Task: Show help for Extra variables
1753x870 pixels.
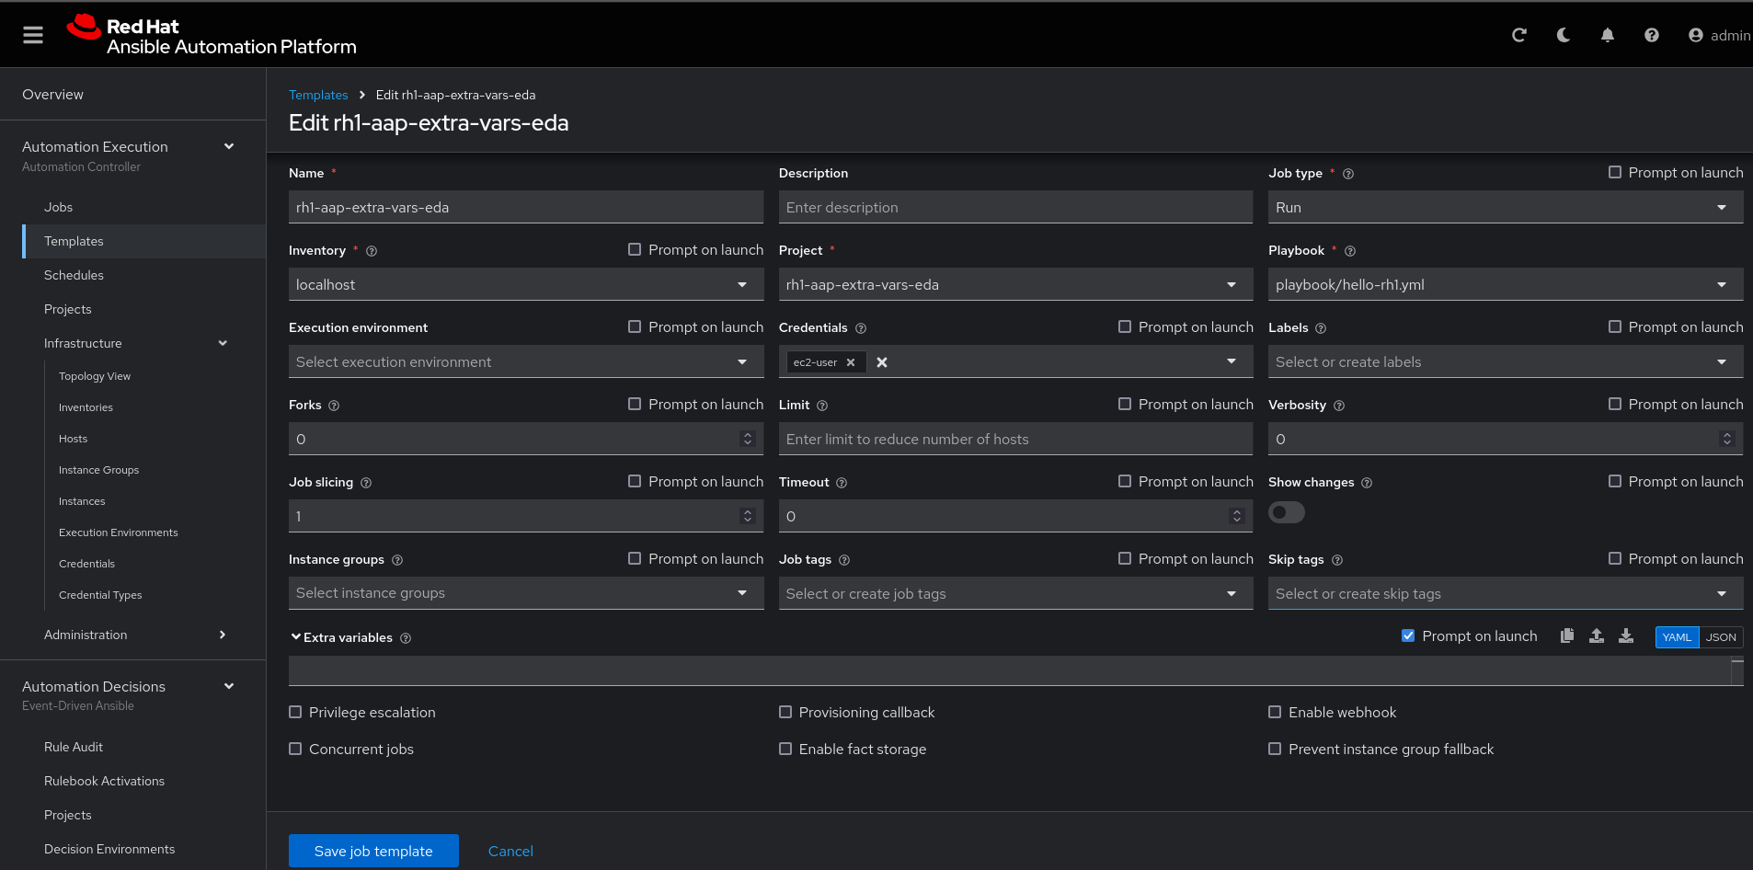Action: click(x=406, y=638)
